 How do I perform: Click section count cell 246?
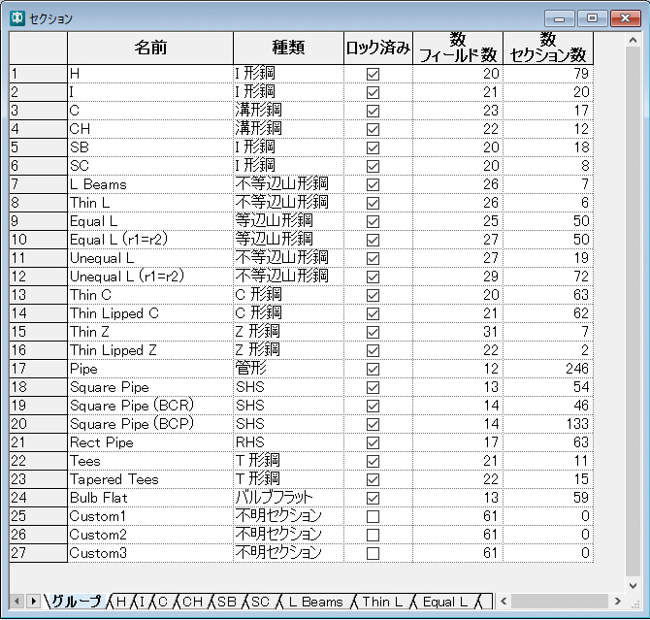tap(548, 369)
